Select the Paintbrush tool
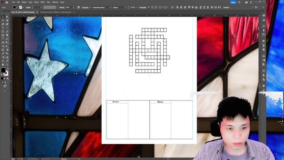Image resolution: width=284 pixels, height=160 pixels. pos(7,32)
